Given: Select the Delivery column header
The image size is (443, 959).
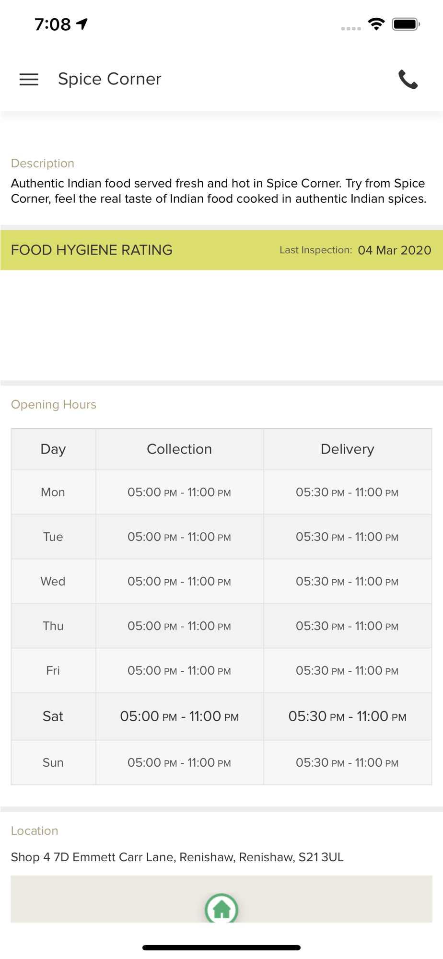Looking at the screenshot, I should (x=347, y=449).
